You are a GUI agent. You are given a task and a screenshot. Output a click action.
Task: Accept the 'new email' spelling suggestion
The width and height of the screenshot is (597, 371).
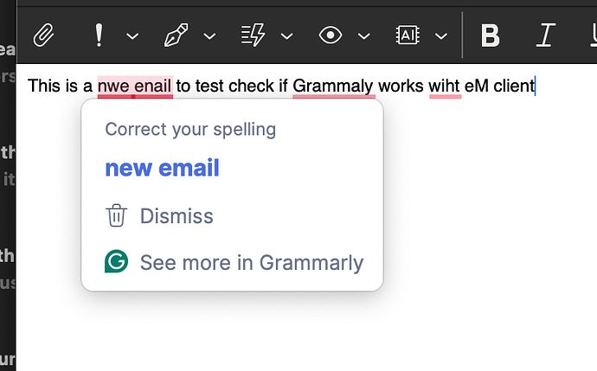[162, 168]
